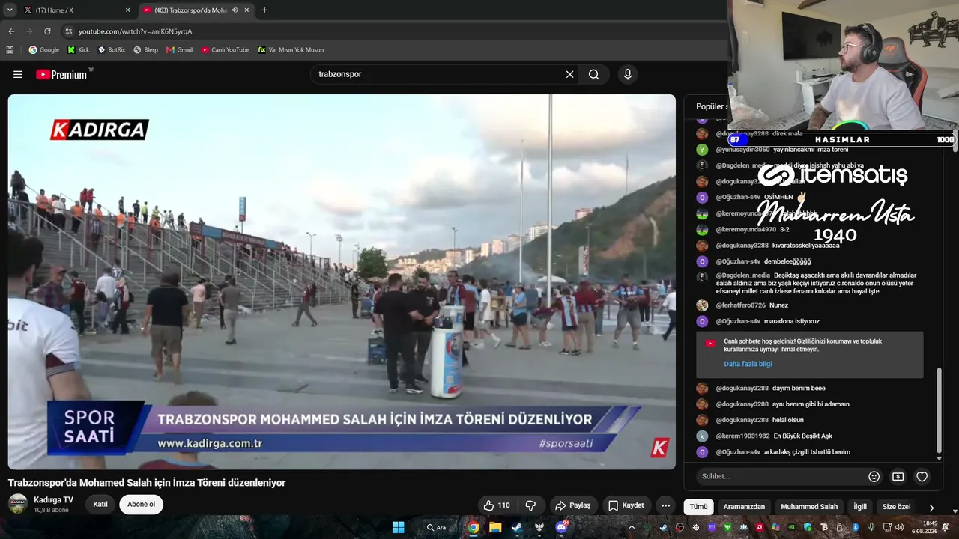This screenshot has height=539, width=959.
Task: Select the İlgili filter chip
Action: click(860, 507)
